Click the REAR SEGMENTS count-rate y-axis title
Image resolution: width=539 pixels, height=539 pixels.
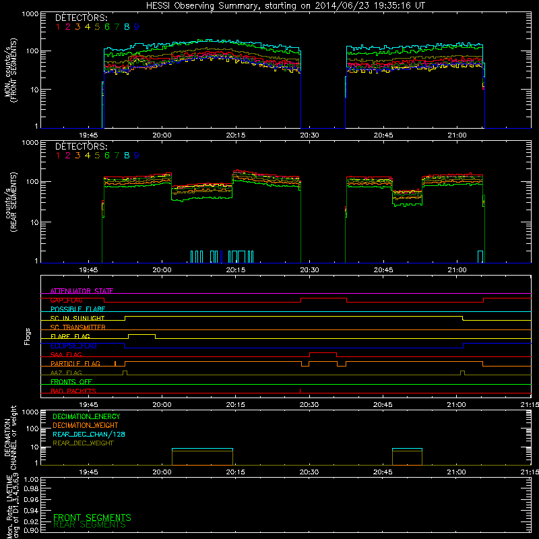(x=11, y=201)
